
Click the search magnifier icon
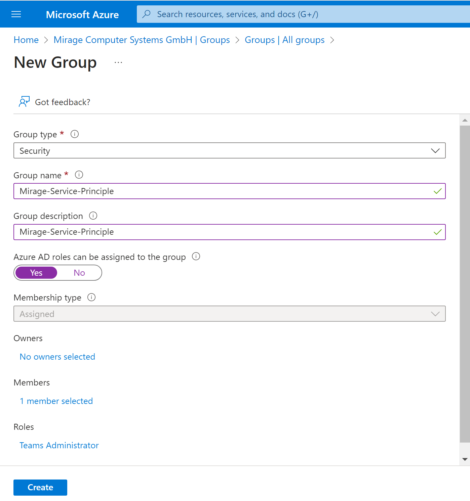point(146,14)
